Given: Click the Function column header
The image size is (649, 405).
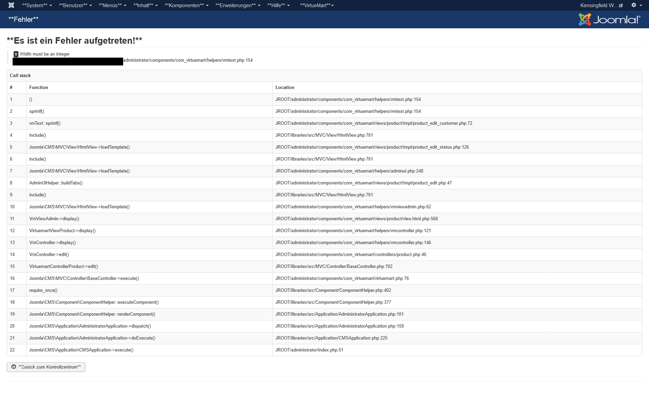Looking at the screenshot, I should pyautogui.click(x=39, y=88).
